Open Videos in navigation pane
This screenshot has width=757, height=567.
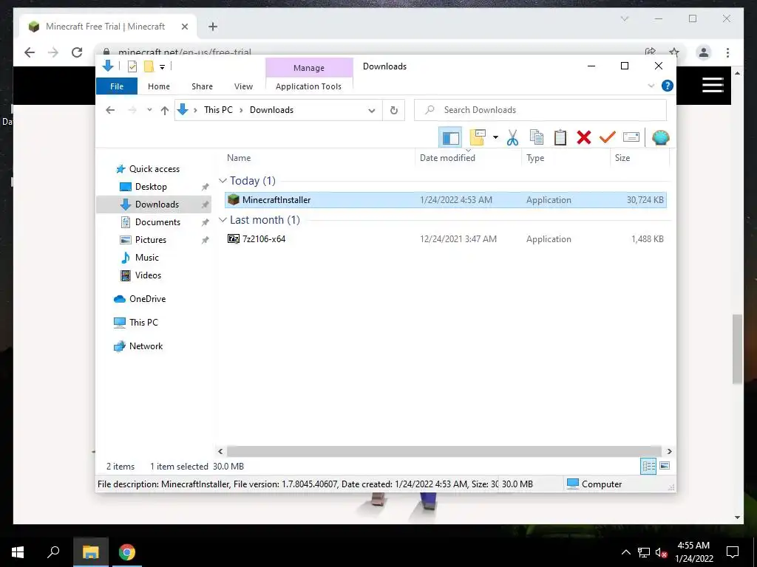point(148,275)
